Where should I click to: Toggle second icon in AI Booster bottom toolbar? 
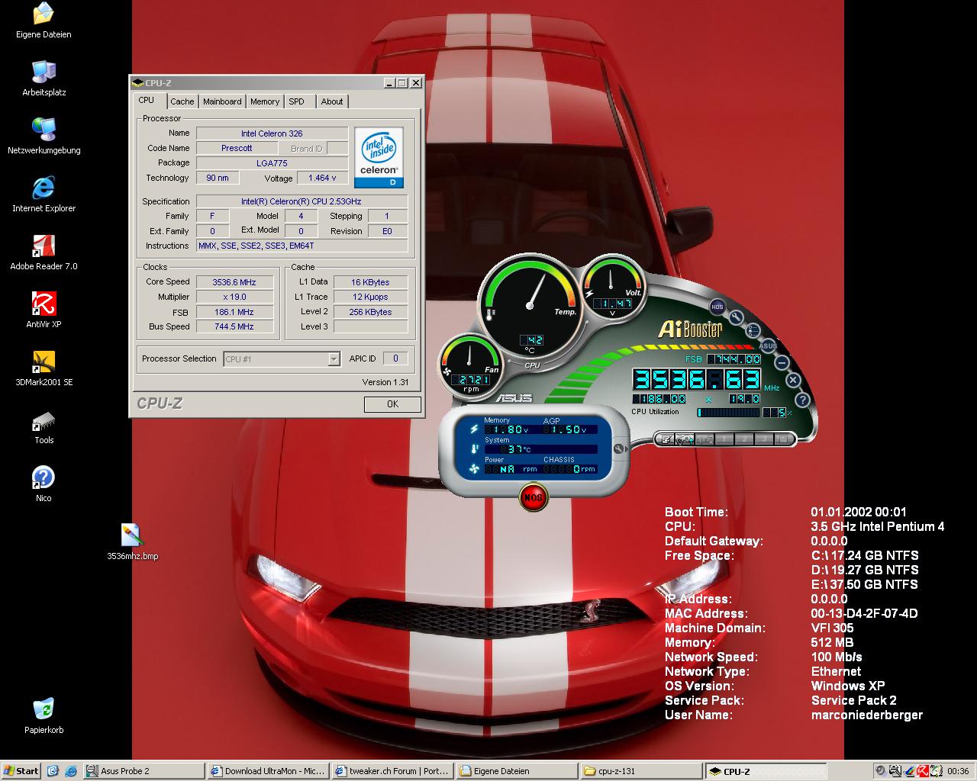(x=685, y=439)
